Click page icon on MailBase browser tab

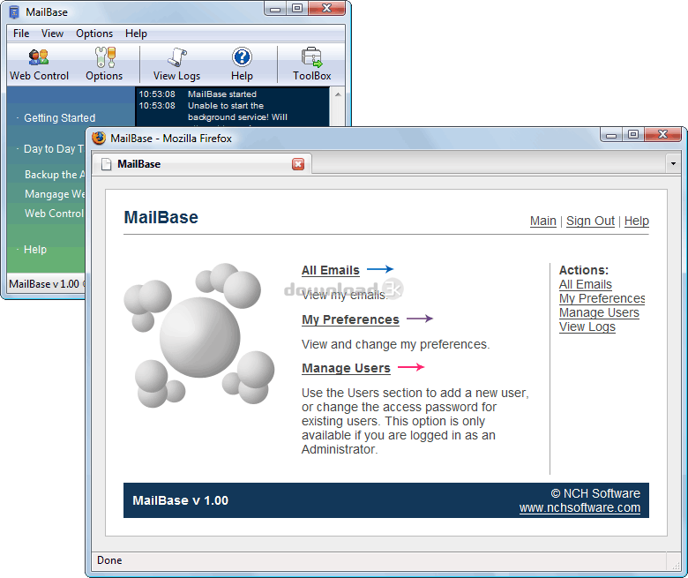106,164
